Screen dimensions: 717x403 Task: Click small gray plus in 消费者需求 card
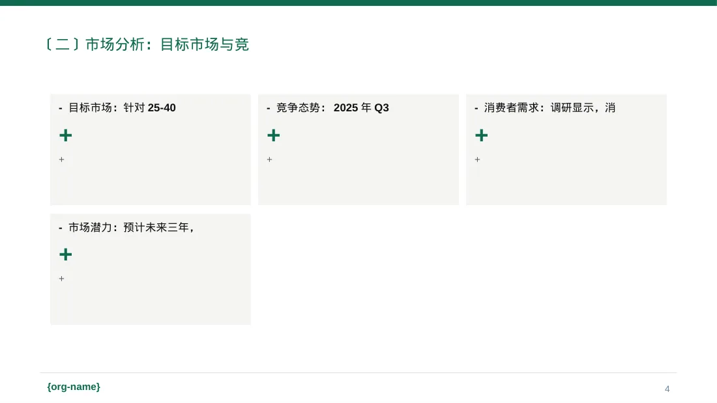click(x=477, y=160)
